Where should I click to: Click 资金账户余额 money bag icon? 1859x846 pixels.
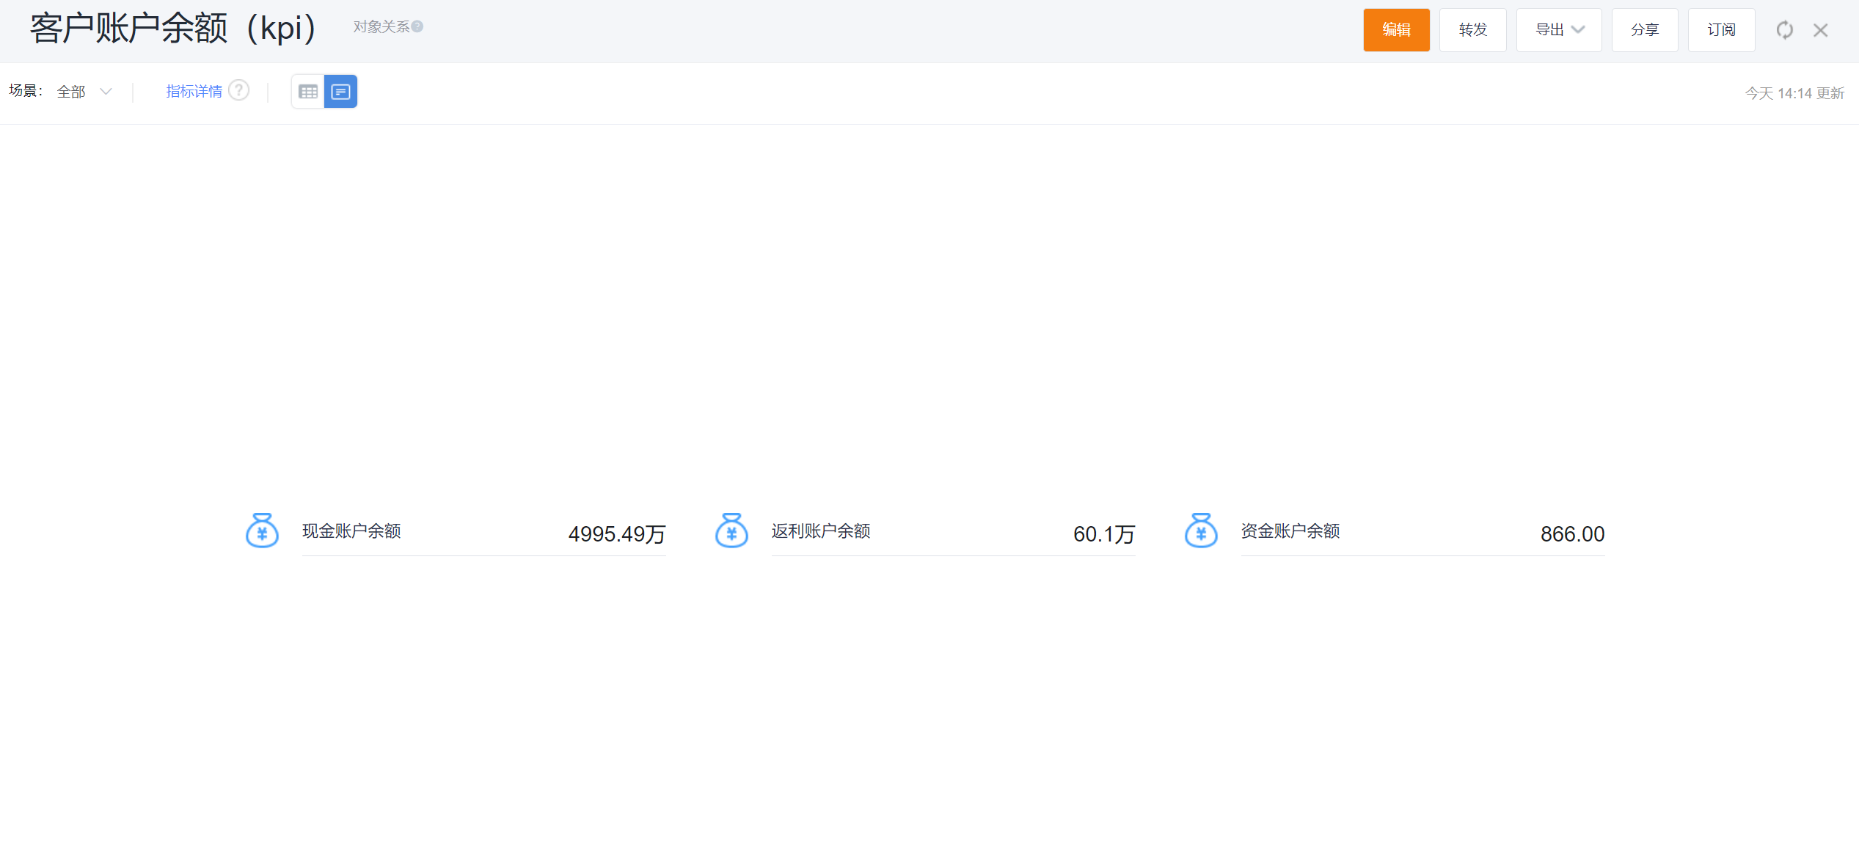(x=1201, y=530)
